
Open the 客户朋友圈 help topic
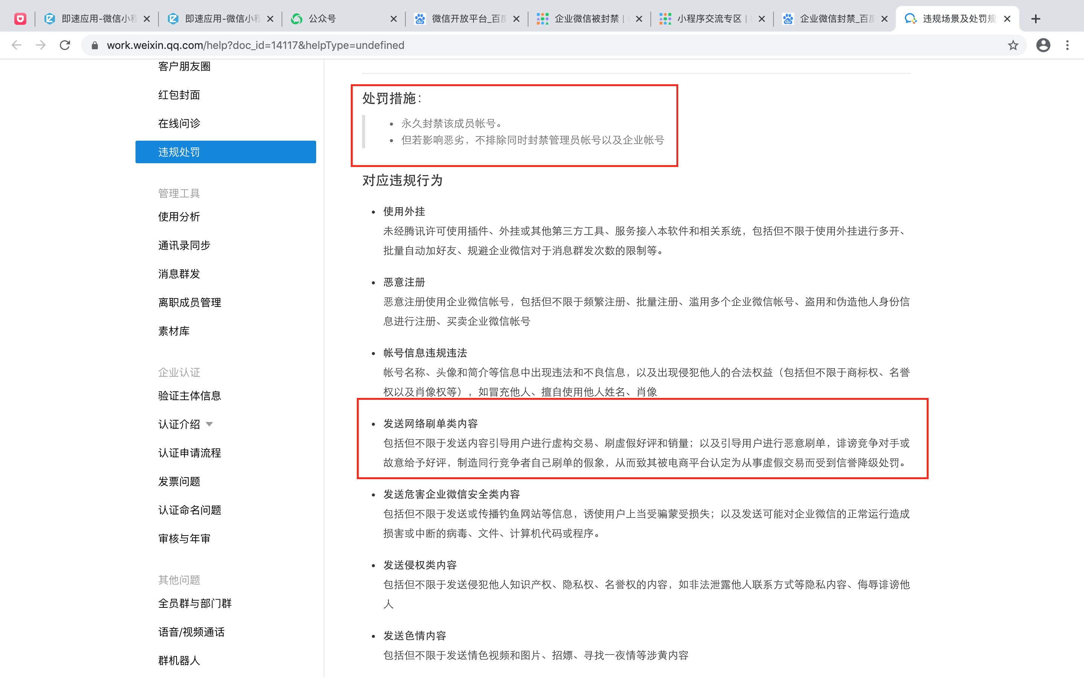pyautogui.click(x=184, y=66)
